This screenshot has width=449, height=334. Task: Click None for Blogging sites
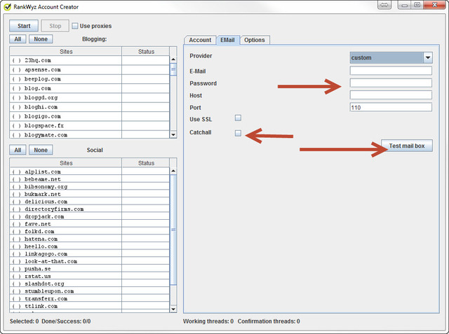pos(41,39)
